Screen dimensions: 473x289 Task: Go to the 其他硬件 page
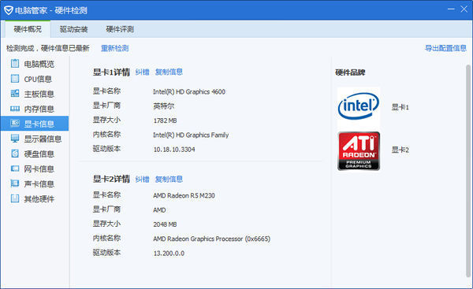tap(35, 199)
